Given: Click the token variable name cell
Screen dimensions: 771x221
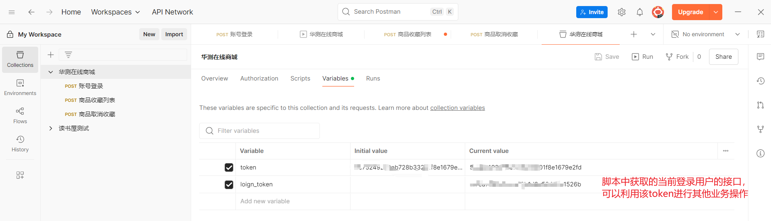Looking at the screenshot, I should click(293, 167).
